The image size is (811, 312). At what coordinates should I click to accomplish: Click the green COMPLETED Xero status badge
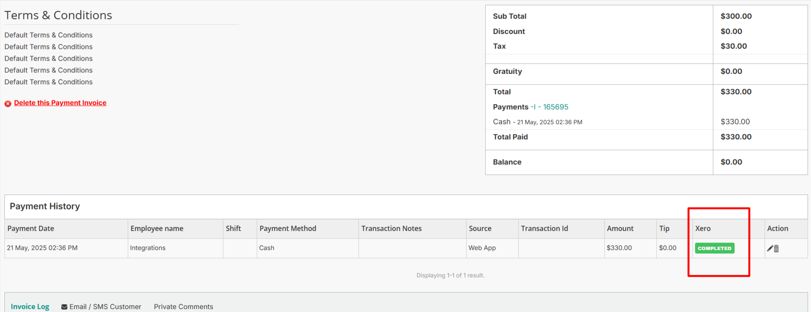click(x=714, y=248)
